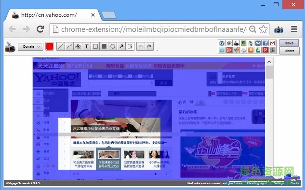Share screenshot to Blogger
Screen dimensions: 305x190
pyautogui.click(x=251, y=50)
